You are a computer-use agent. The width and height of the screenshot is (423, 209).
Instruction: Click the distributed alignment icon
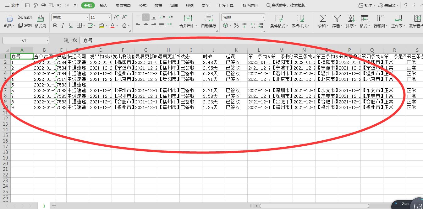click(x=169, y=26)
